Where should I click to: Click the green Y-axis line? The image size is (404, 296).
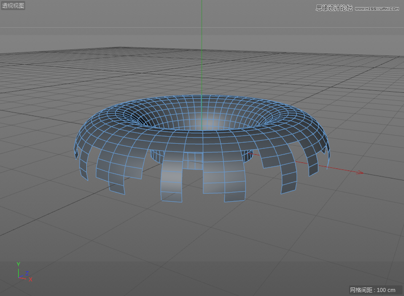coord(202,65)
